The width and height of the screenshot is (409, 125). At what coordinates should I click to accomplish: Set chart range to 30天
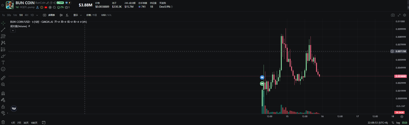pos(26,123)
